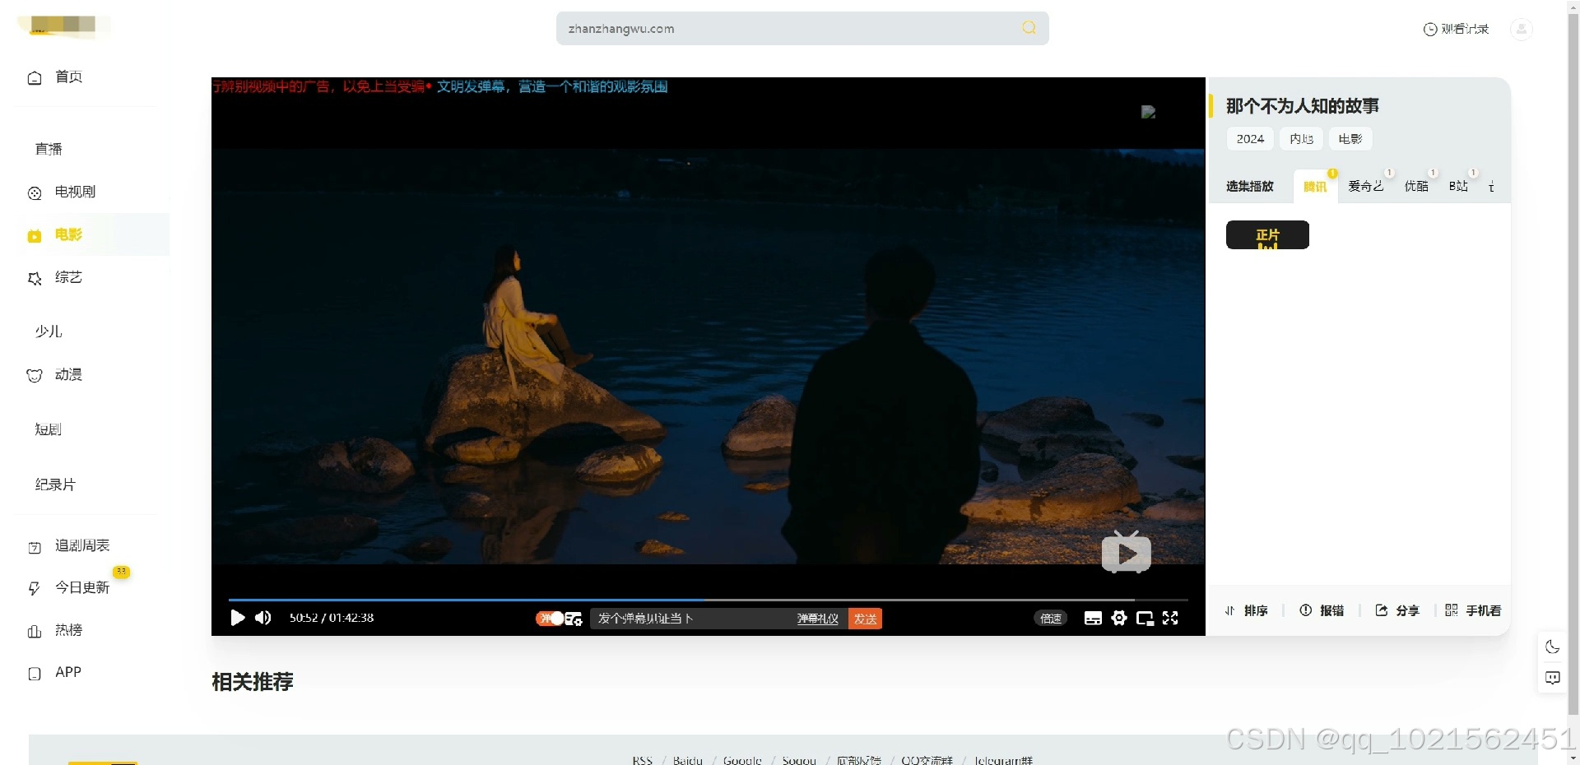Image resolution: width=1580 pixels, height=765 pixels.
Task: Open the 直播 live section
Action: [x=49, y=149]
